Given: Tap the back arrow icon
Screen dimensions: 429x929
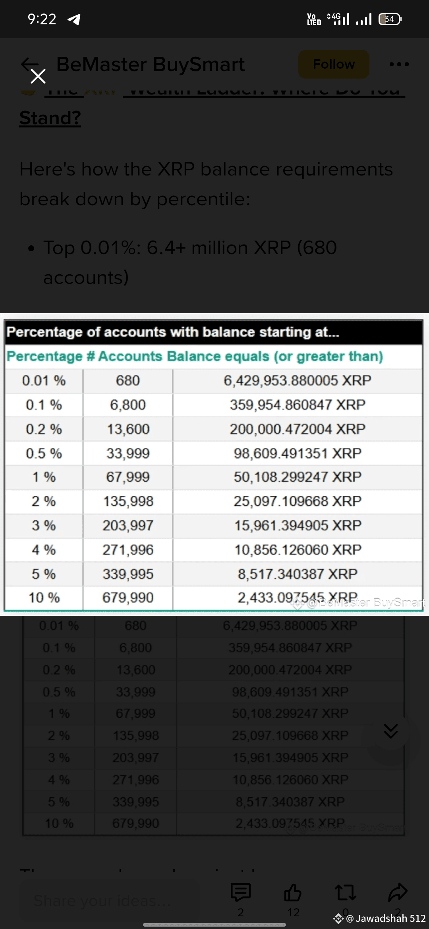Looking at the screenshot, I should pos(29,64).
